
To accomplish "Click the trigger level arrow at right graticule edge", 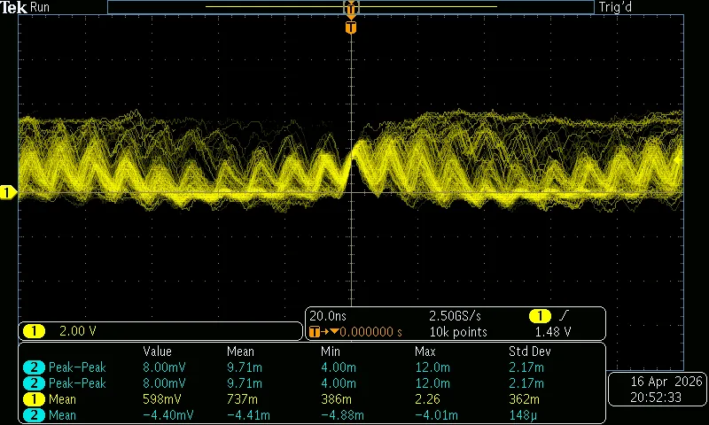I will 678,160.
